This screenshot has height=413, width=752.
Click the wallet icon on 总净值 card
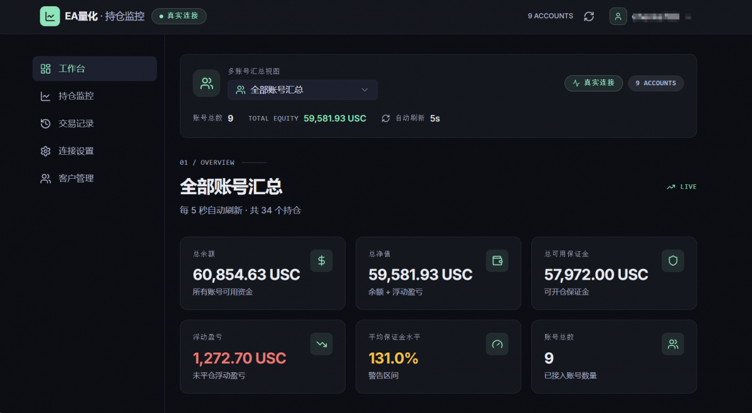click(x=497, y=261)
